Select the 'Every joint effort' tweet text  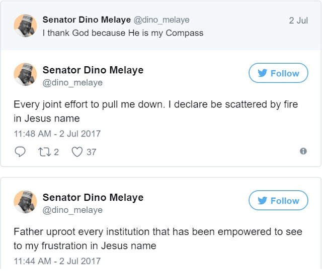tap(155, 112)
